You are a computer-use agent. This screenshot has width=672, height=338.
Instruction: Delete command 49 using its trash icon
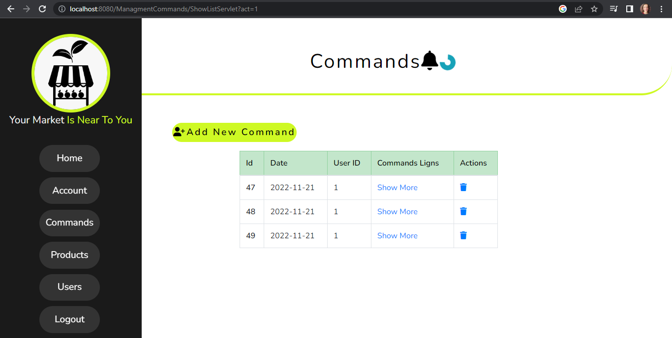[x=463, y=235]
